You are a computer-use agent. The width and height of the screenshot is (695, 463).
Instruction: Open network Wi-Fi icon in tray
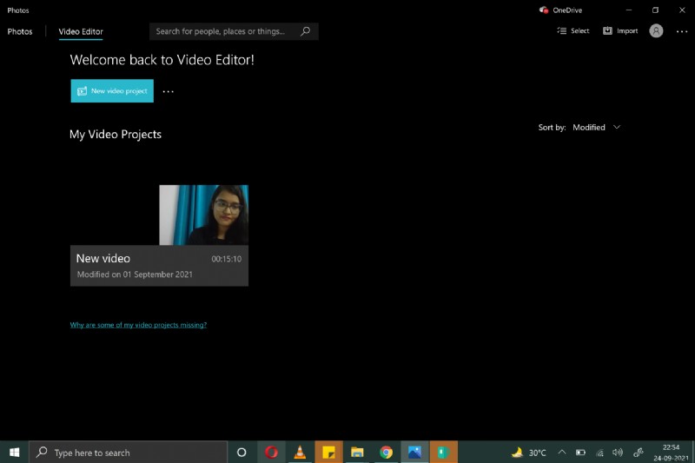pyautogui.click(x=599, y=453)
